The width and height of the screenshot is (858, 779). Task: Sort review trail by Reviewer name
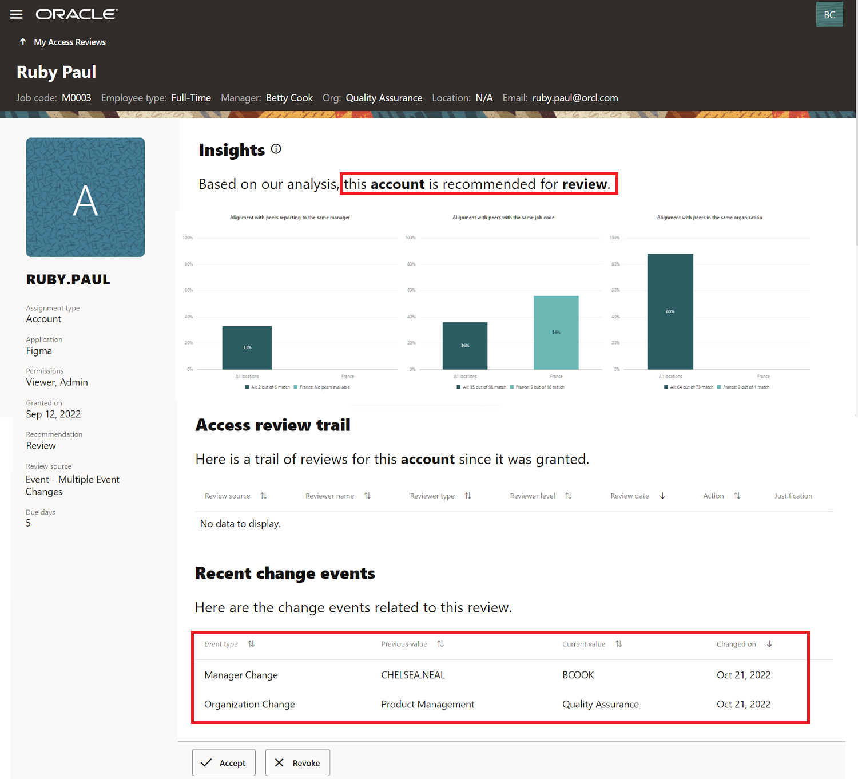367,496
